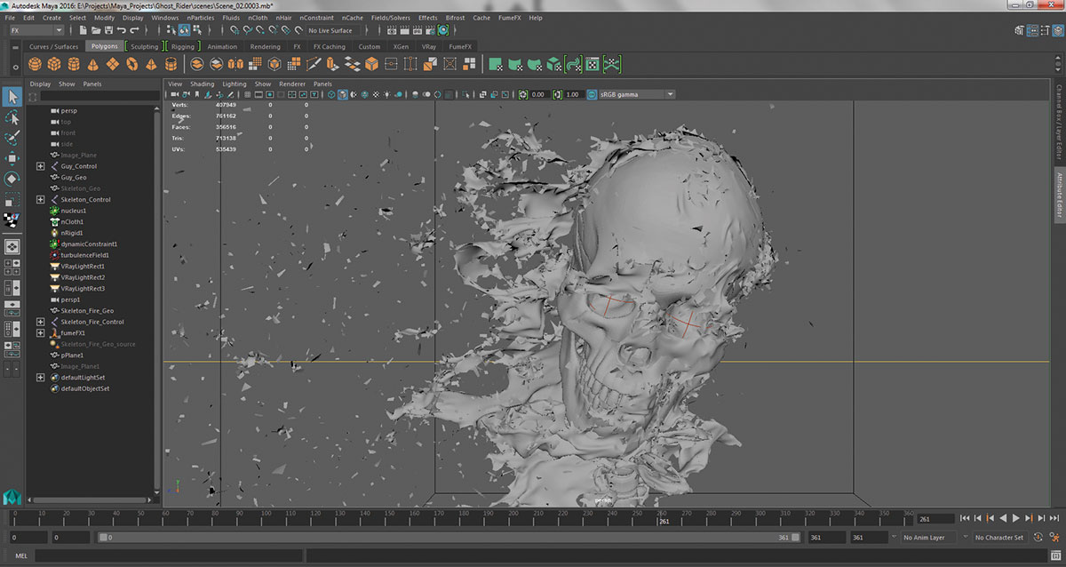Screen dimensions: 1066x567
Task: Open the outliner Display menu
Action: coord(40,84)
